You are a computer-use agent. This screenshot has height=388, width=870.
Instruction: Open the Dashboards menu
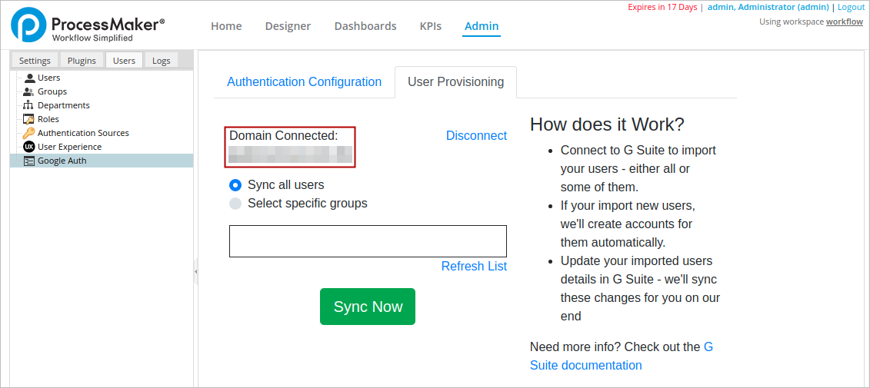pos(365,26)
